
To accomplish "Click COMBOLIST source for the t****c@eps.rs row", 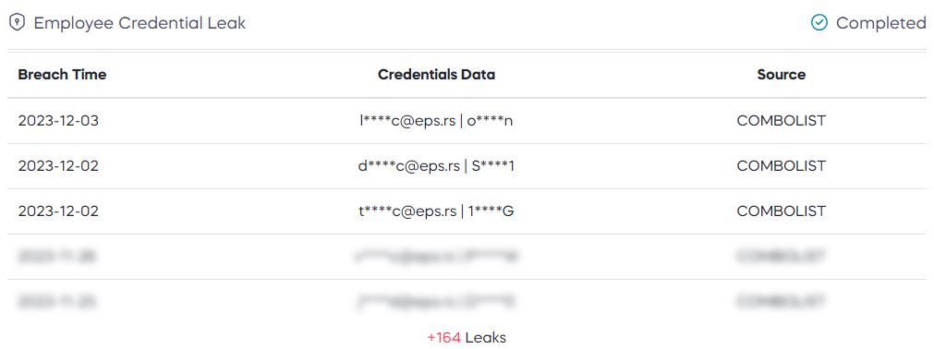I will tap(782, 211).
